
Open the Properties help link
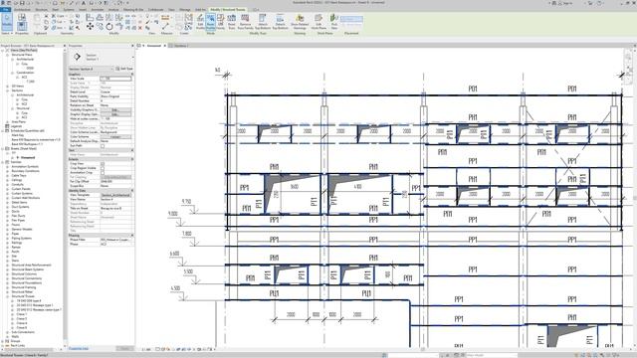tap(78, 348)
